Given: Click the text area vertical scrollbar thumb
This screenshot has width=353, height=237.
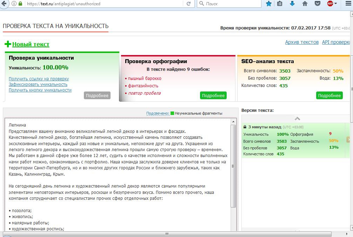Looking at the screenshot, I should (233, 166).
